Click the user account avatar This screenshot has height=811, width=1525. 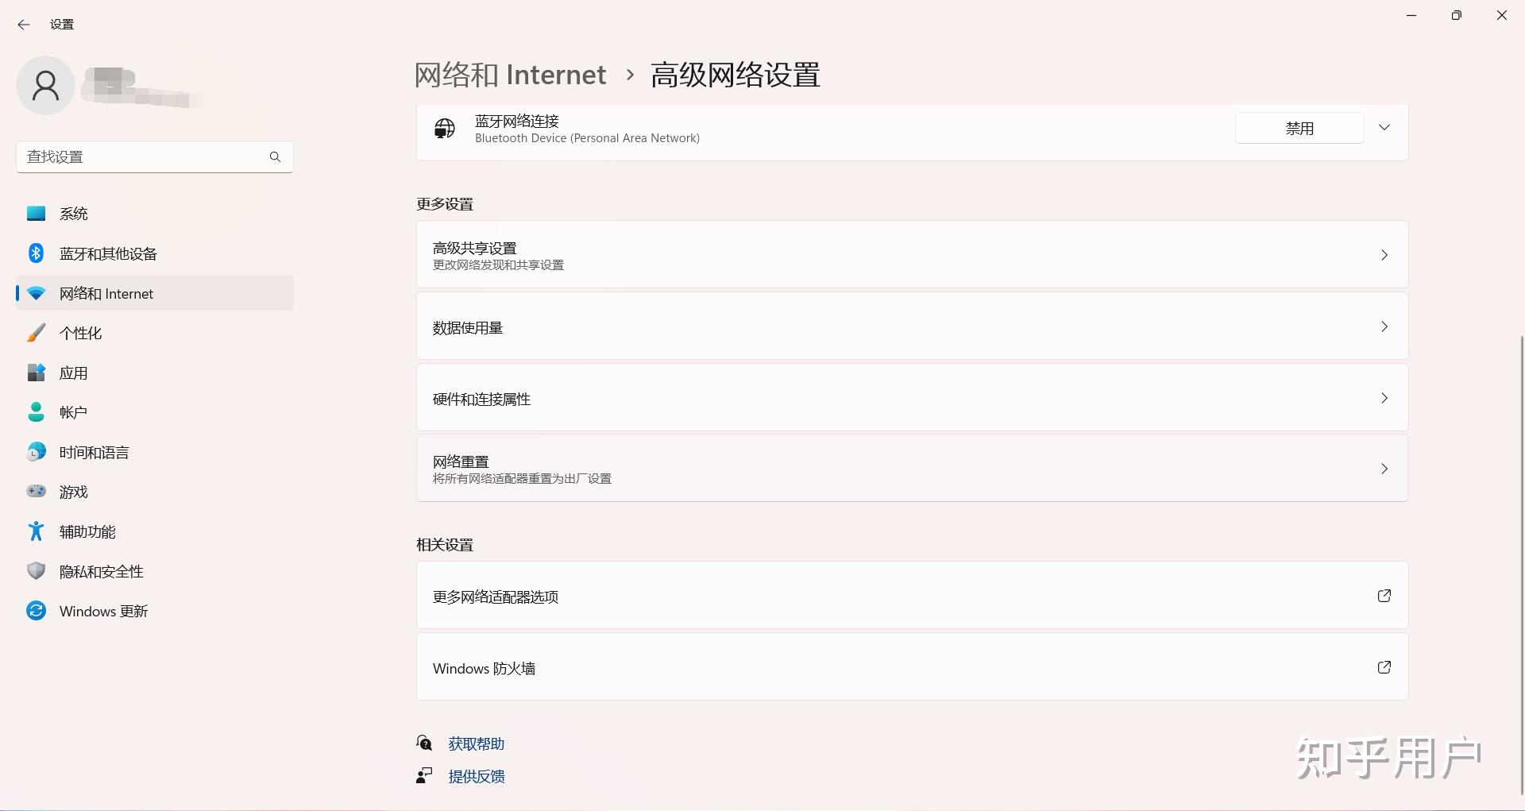click(x=45, y=86)
